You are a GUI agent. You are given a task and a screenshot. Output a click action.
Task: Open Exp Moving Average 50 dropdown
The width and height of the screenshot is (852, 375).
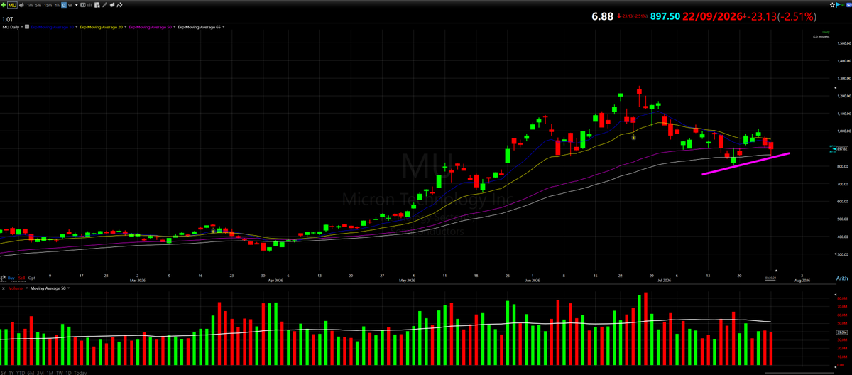click(x=174, y=27)
